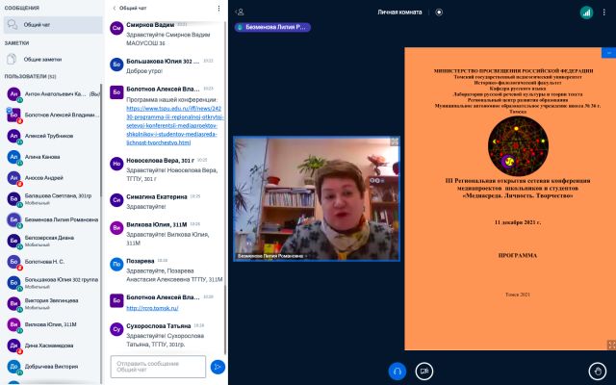The height and width of the screenshot is (385, 616).
Task: Toggle the users list panel icon
Action: tap(240, 13)
